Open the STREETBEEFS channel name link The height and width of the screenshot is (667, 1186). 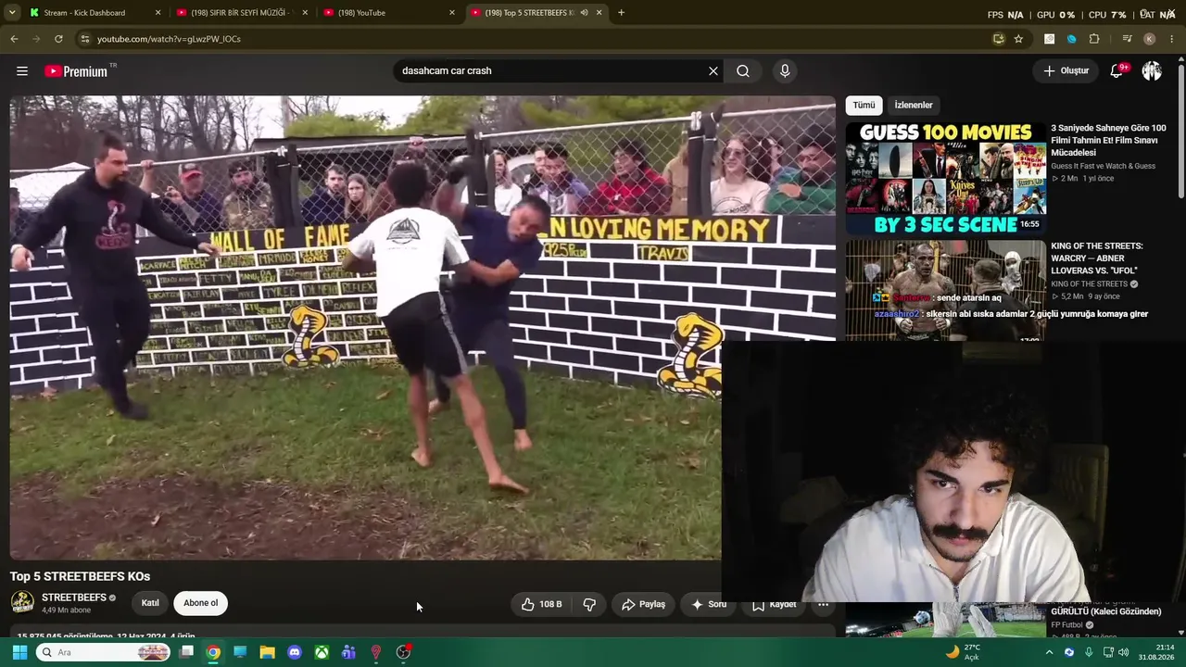(x=74, y=598)
